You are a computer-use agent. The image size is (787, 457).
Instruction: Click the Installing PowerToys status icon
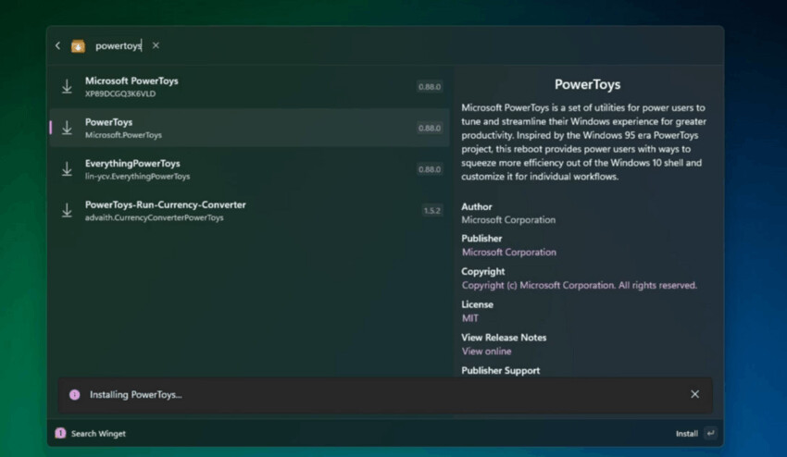[x=74, y=395]
